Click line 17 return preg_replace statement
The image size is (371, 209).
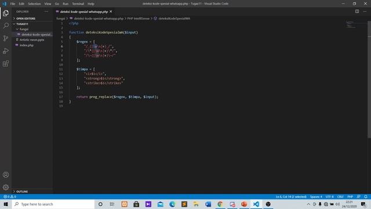coord(117,97)
